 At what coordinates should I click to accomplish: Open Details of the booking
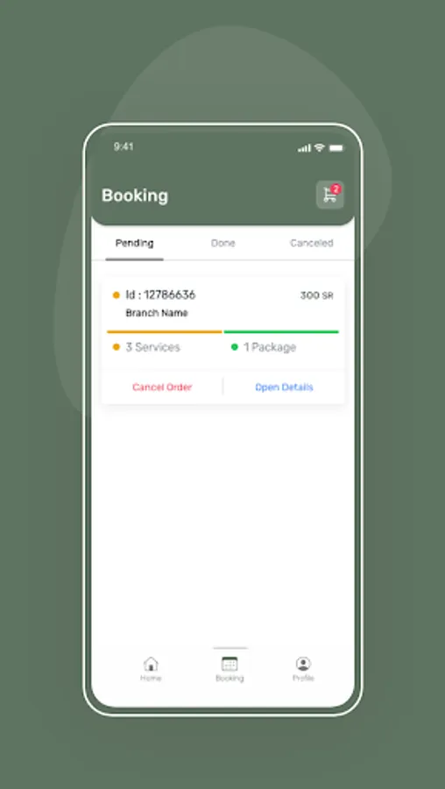pyautogui.click(x=284, y=387)
